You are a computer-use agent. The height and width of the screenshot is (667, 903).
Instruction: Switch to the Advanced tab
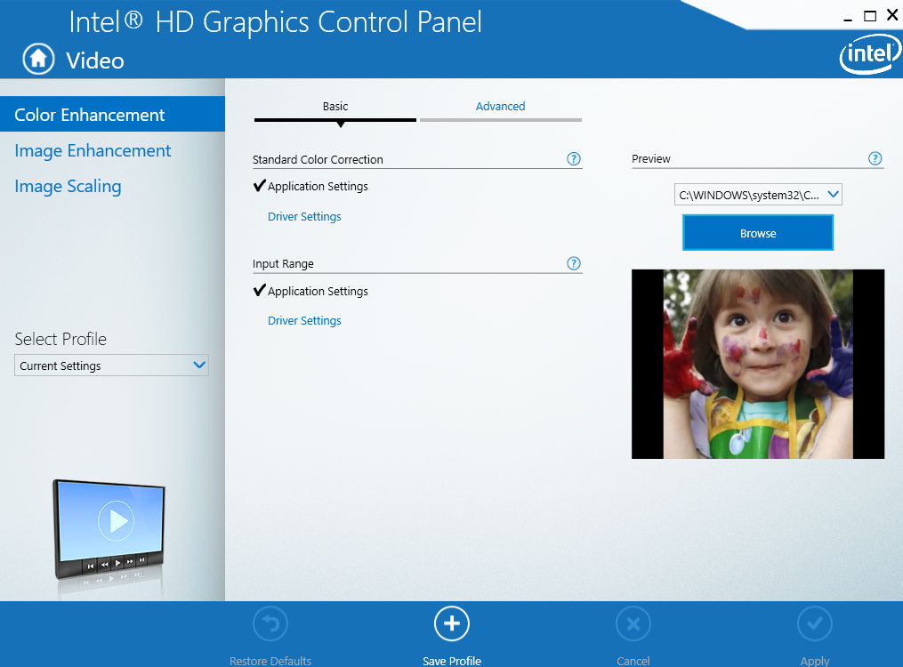pos(501,108)
